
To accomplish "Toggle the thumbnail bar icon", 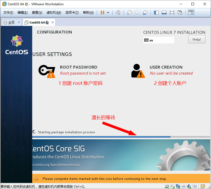I will (164, 13).
